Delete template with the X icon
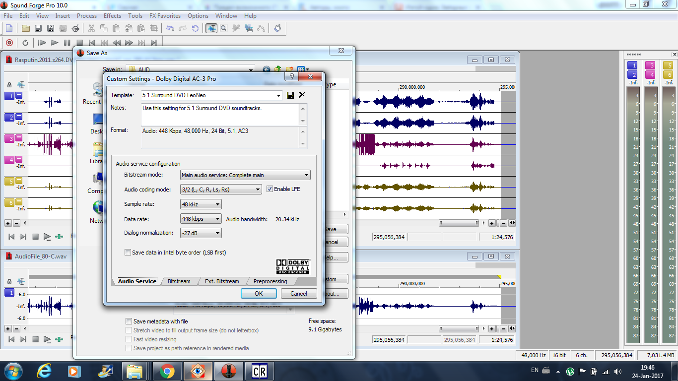 302,95
